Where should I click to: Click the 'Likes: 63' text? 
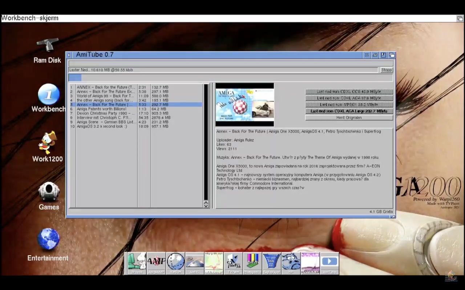[x=224, y=145]
